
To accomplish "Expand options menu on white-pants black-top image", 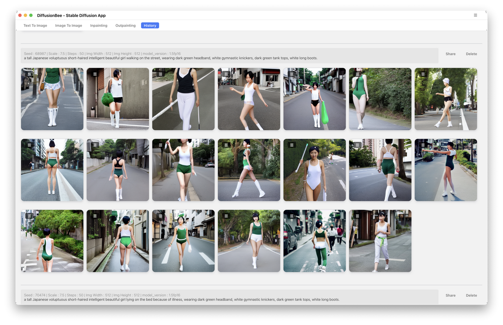I will tap(160, 74).
